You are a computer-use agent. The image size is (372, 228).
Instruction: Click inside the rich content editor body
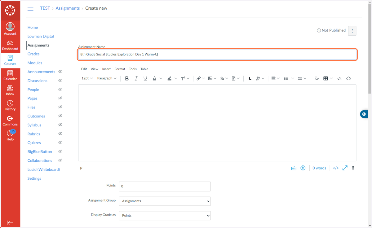[217, 123]
